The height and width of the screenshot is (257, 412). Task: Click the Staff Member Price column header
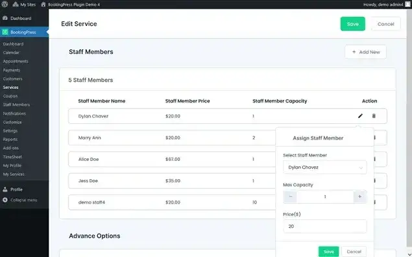188,101
